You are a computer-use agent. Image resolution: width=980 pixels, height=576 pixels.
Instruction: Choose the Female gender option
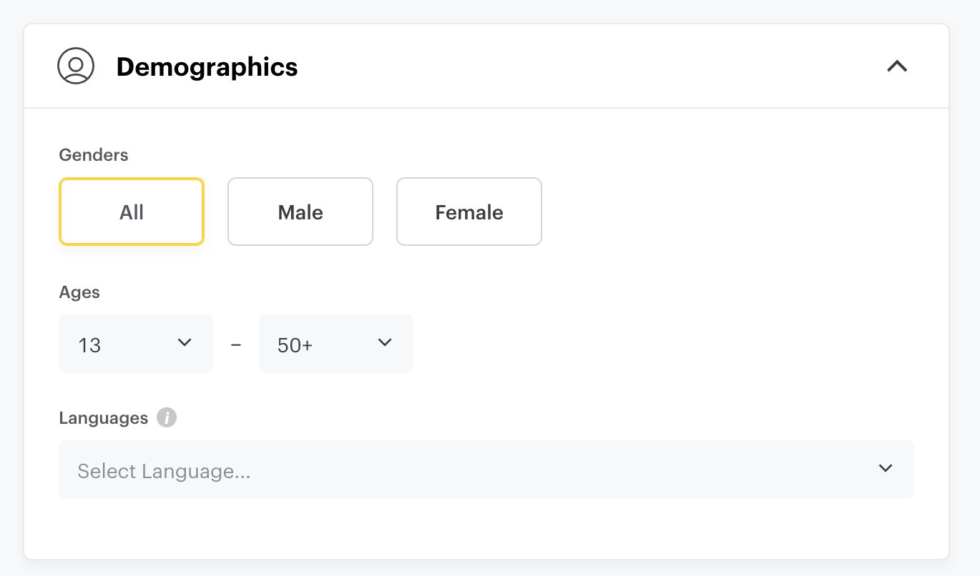tap(469, 212)
